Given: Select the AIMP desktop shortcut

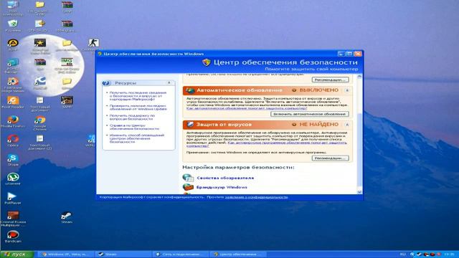Looking at the screenshot, I should click(13, 43).
